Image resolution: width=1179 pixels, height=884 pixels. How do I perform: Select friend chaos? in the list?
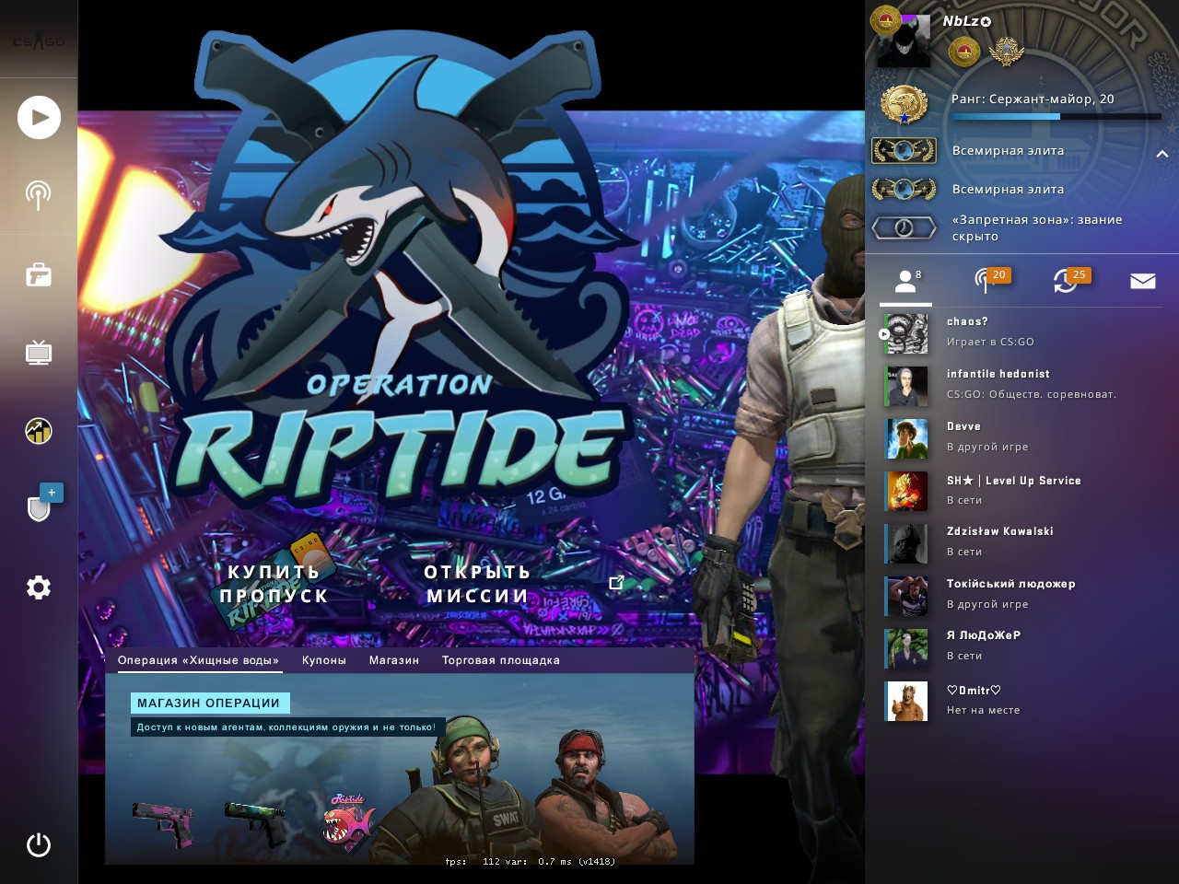pyautogui.click(x=1021, y=332)
